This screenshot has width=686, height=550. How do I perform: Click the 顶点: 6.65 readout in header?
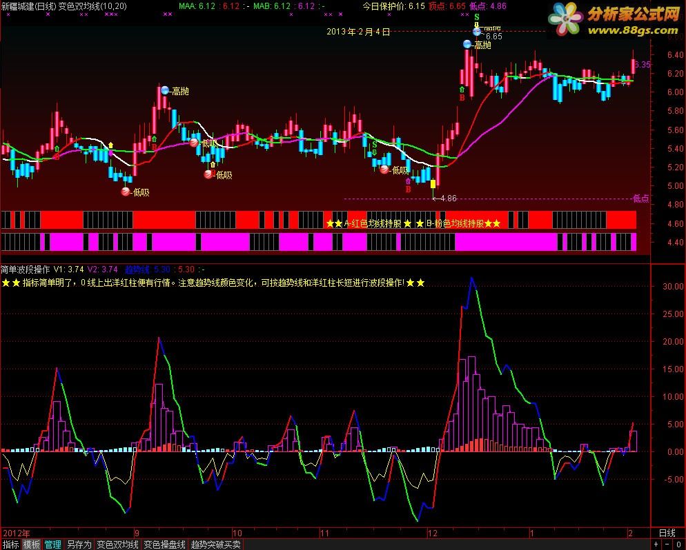[x=447, y=6]
